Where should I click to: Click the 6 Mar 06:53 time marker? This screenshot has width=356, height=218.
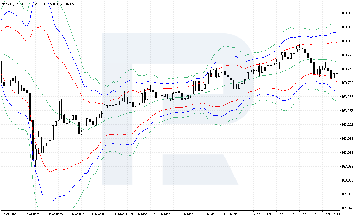(216, 214)
